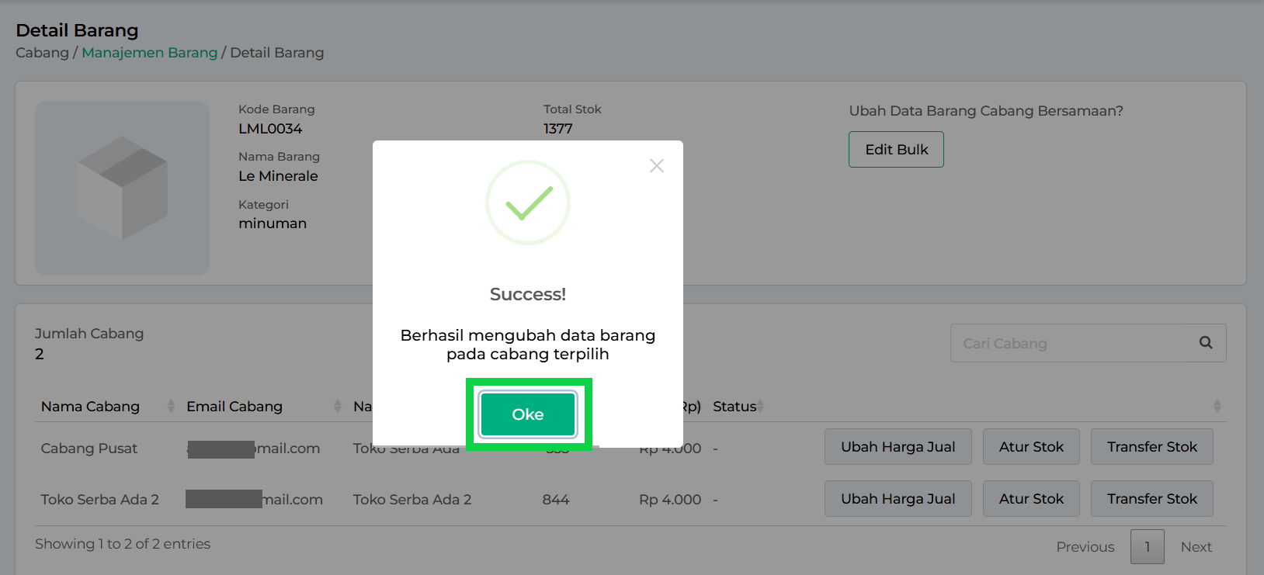1264x575 pixels.
Task: Focus the Cari Cabang search field
Action: click(x=1071, y=344)
